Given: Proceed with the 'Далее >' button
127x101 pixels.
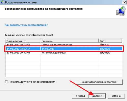Looking at the screenshot, I should (x=97, y=96).
